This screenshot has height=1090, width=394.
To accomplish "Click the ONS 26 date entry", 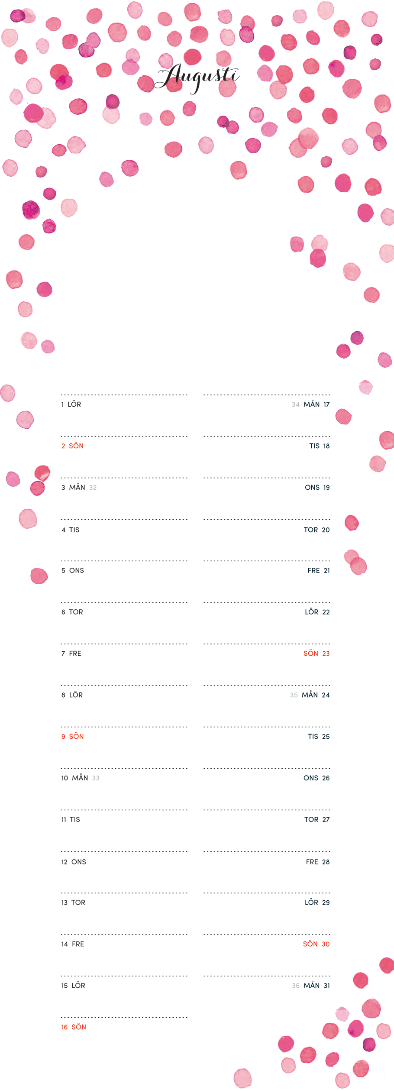I will [316, 778].
